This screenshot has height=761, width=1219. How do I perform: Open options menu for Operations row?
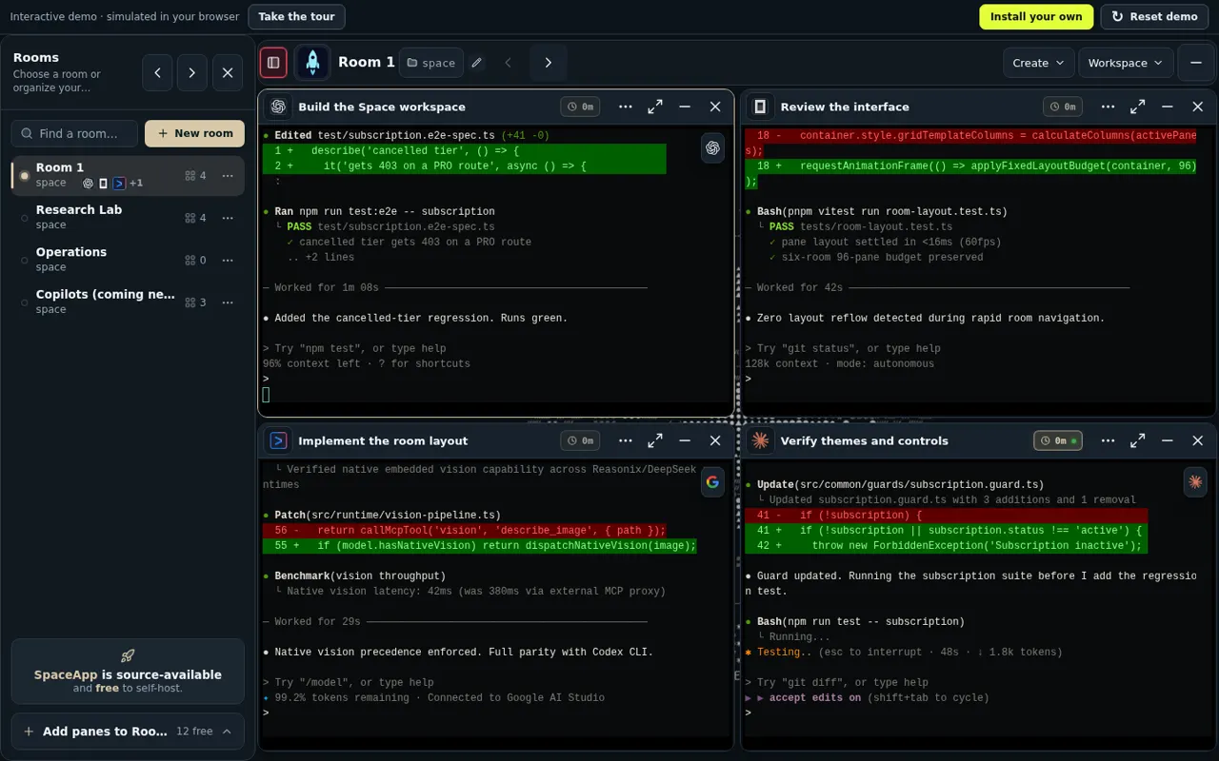click(228, 260)
